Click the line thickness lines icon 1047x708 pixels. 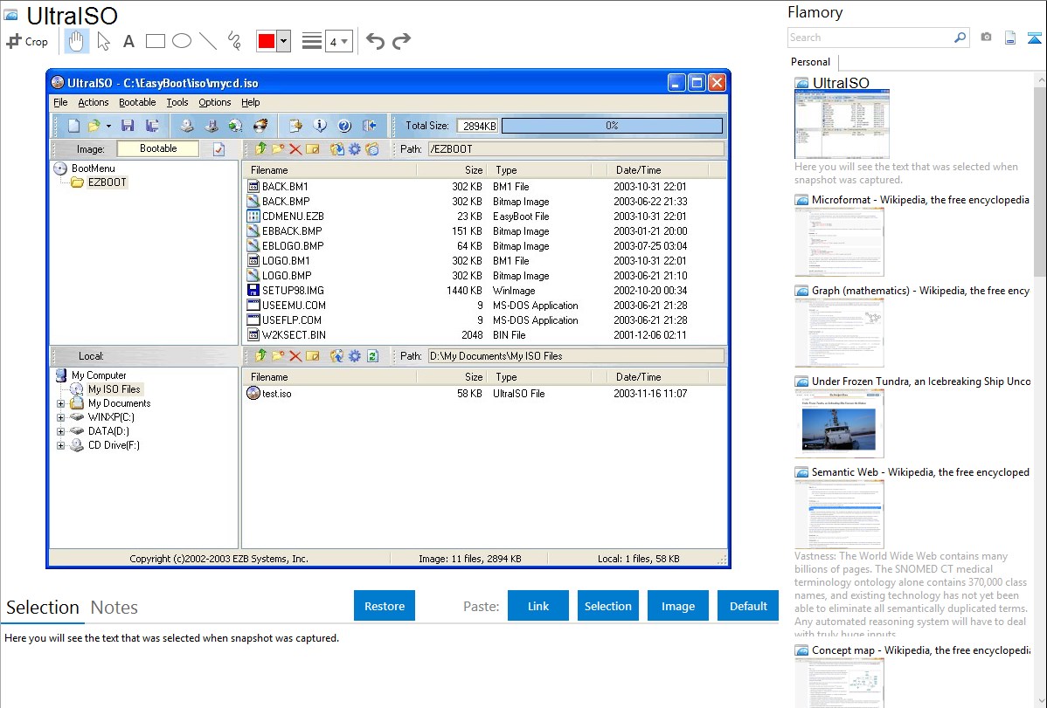click(x=312, y=41)
